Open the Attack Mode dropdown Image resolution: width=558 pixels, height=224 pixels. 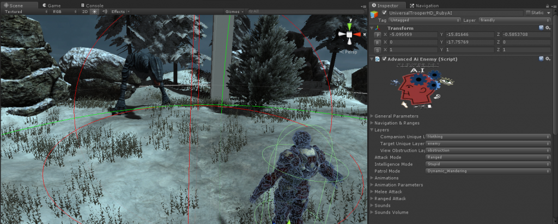(x=488, y=157)
